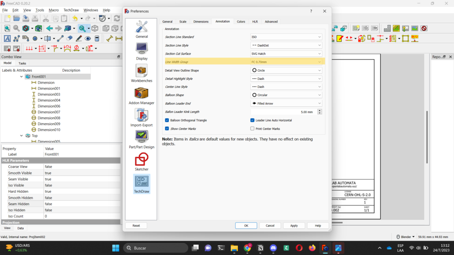Viewport: 454px width, 255px height.
Task: Click Insert arc length dimension icon
Action: pyautogui.click(x=68, y=48)
